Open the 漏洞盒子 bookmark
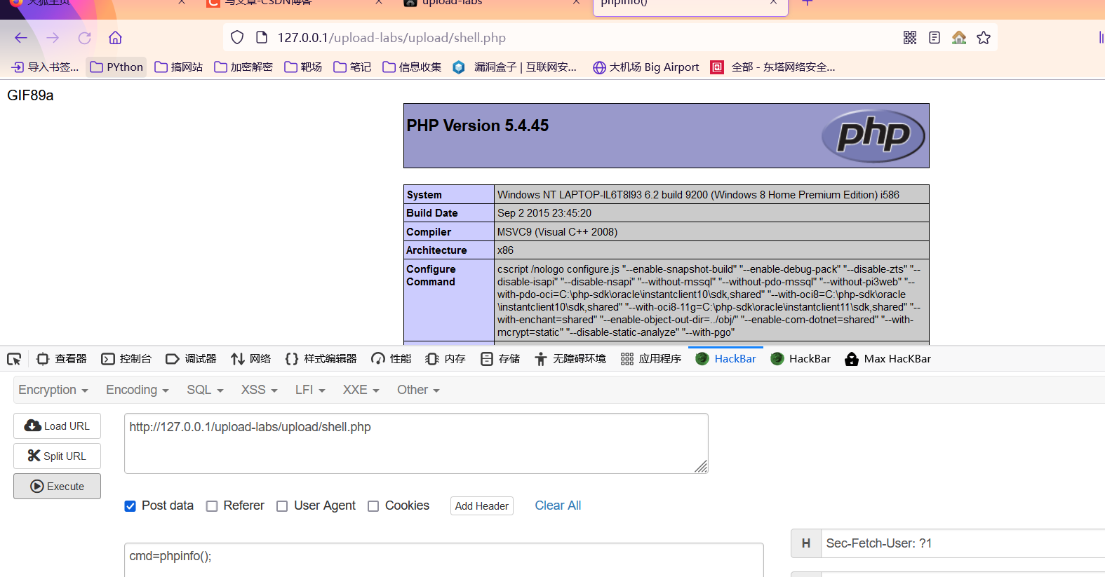 tap(515, 67)
